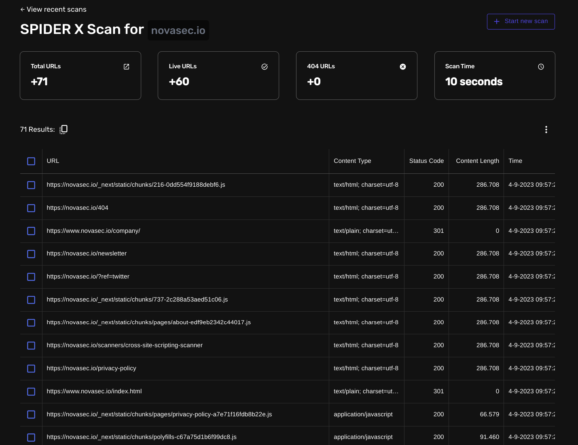Click the novasec.io domain badge in title
Screen dimensions: 578x445
click(178, 30)
